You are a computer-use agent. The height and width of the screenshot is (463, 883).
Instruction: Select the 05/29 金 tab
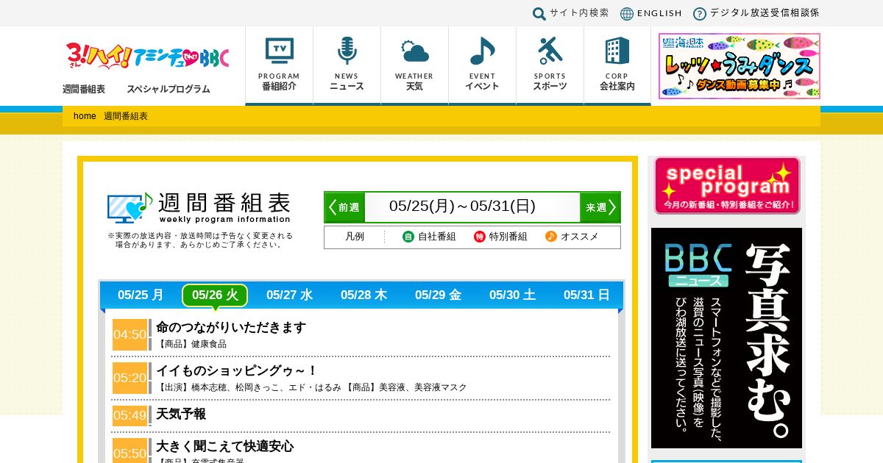pyautogui.click(x=438, y=295)
